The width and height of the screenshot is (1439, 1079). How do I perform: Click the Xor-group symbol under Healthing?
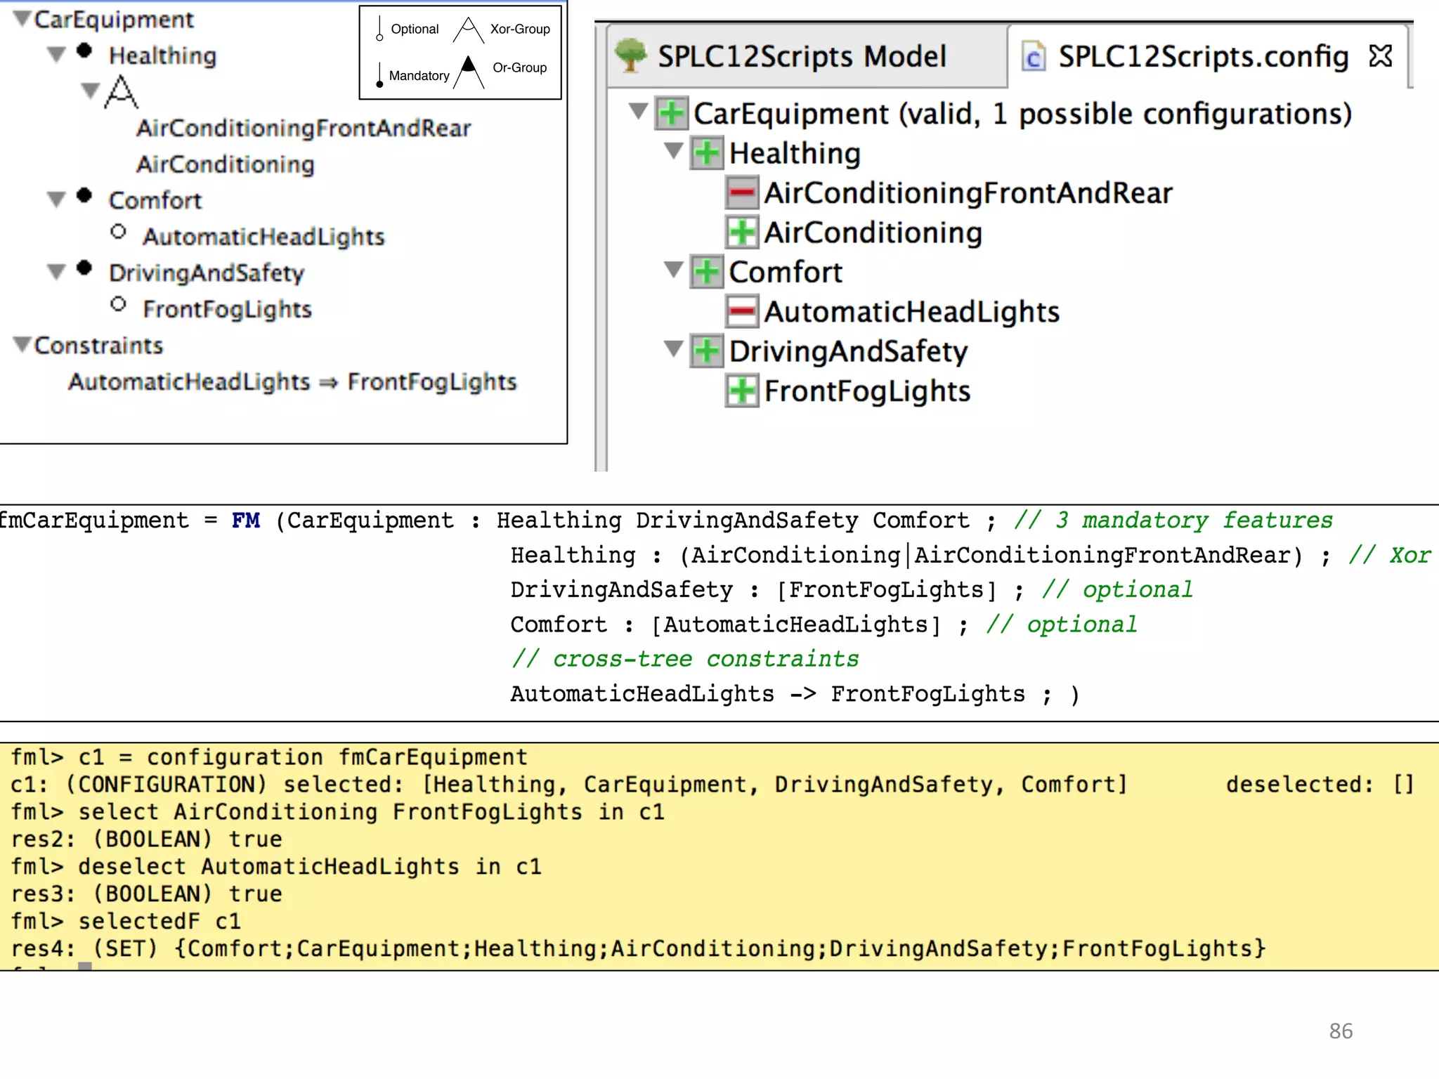pyautogui.click(x=121, y=92)
